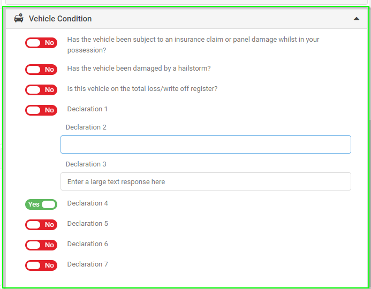The image size is (371, 289).
Task: Enable the Declaration 7 toggle
Action: pyautogui.click(x=41, y=265)
